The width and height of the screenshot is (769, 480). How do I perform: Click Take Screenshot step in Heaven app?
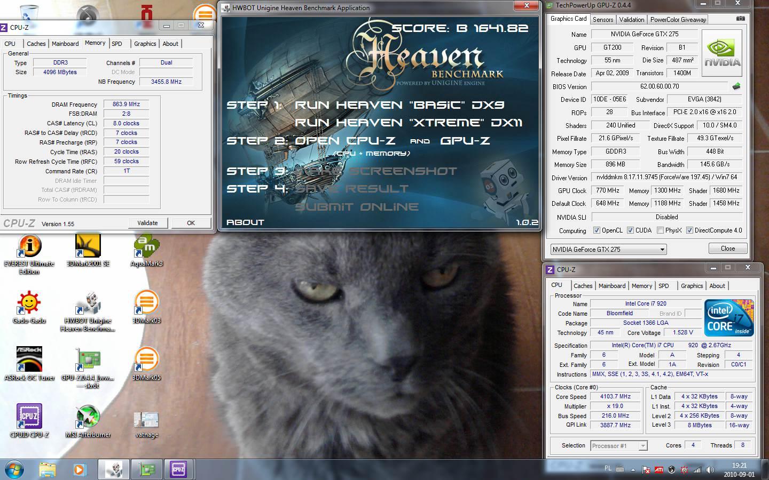[376, 171]
